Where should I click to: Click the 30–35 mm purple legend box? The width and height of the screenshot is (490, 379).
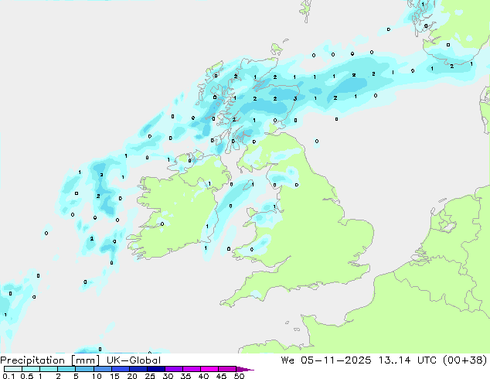pyautogui.click(x=174, y=369)
